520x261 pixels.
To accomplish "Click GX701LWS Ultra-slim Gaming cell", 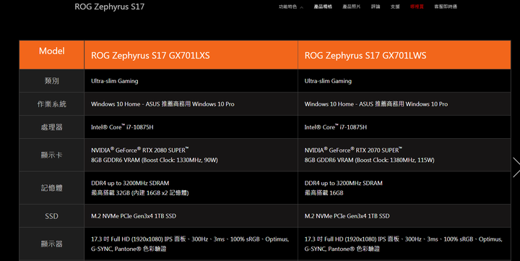I will (404, 81).
